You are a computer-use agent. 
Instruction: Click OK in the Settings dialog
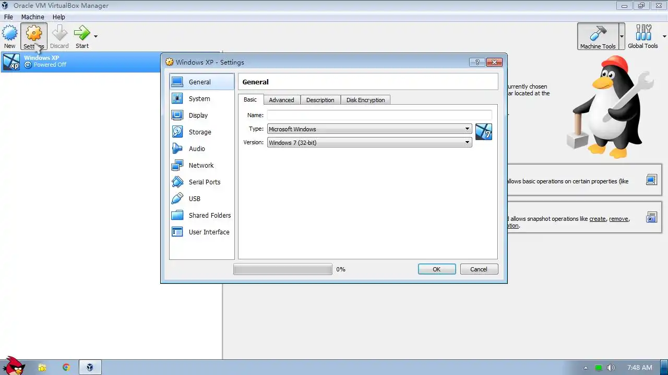click(437, 269)
